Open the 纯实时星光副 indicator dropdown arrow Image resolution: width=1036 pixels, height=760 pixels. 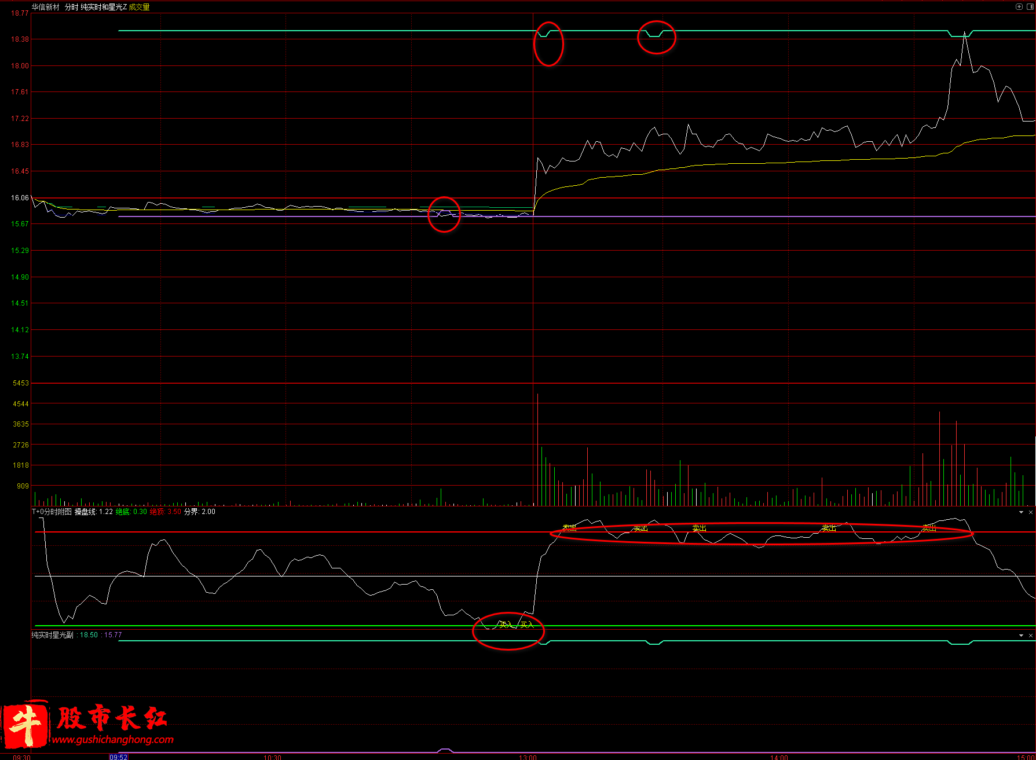[x=1021, y=636]
